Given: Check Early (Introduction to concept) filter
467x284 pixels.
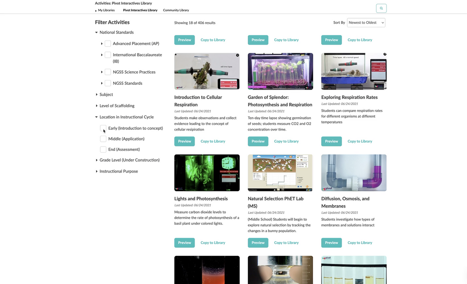Looking at the screenshot, I should pos(103,128).
